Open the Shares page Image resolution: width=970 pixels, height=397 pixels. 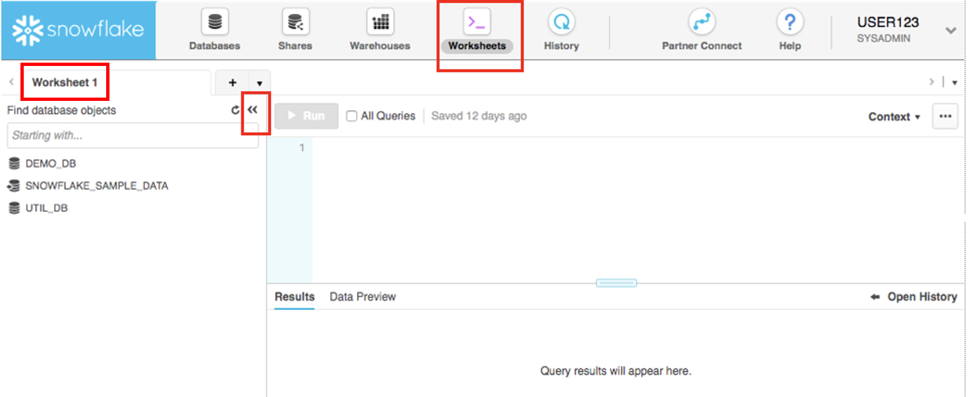click(295, 30)
